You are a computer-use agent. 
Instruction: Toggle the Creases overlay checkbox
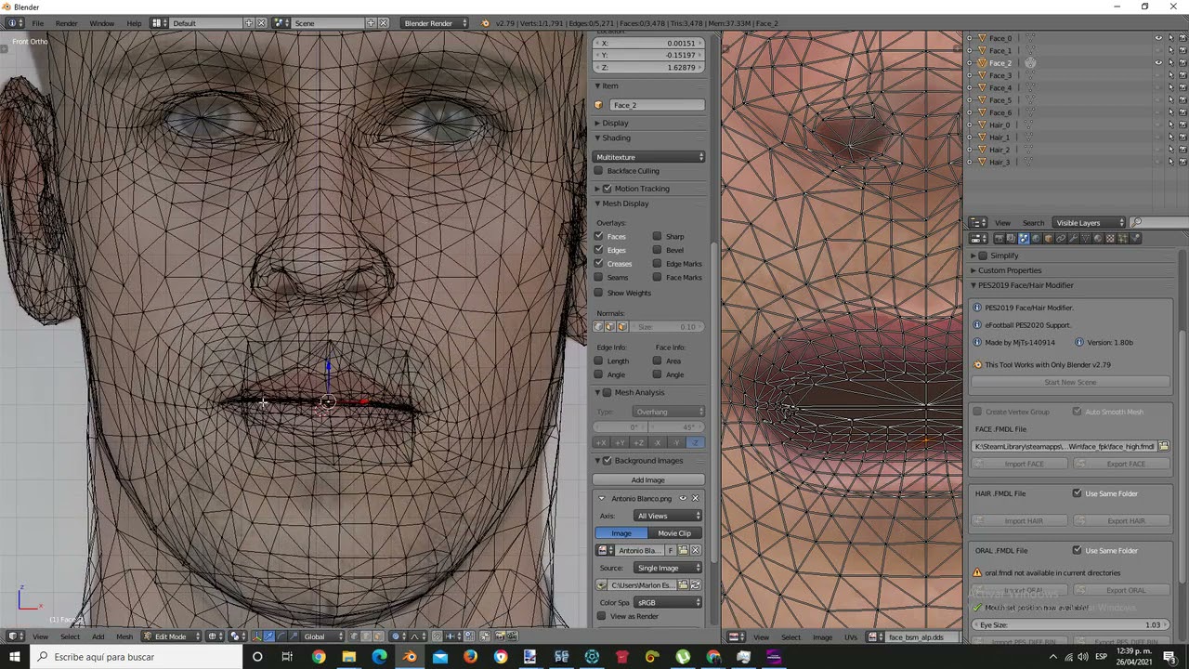(599, 264)
